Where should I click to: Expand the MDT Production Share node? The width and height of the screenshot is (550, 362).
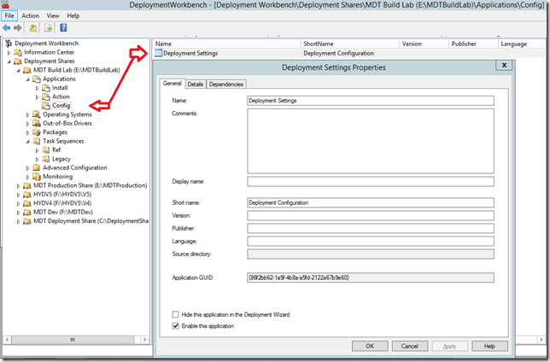[x=18, y=185]
